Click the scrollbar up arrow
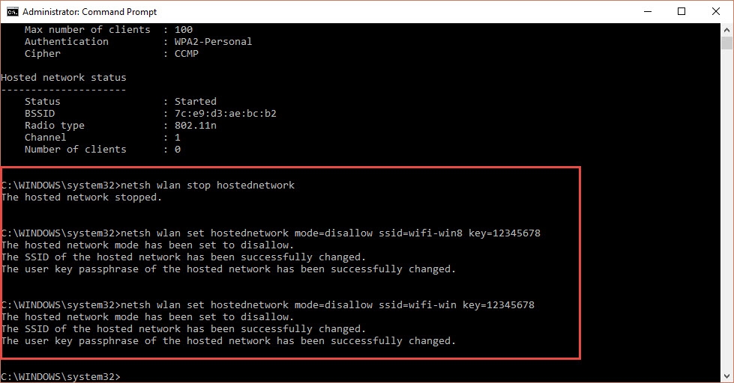 click(x=727, y=29)
